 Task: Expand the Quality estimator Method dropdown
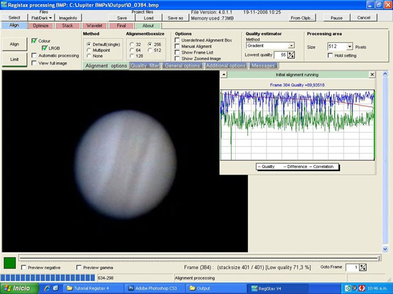[291, 45]
